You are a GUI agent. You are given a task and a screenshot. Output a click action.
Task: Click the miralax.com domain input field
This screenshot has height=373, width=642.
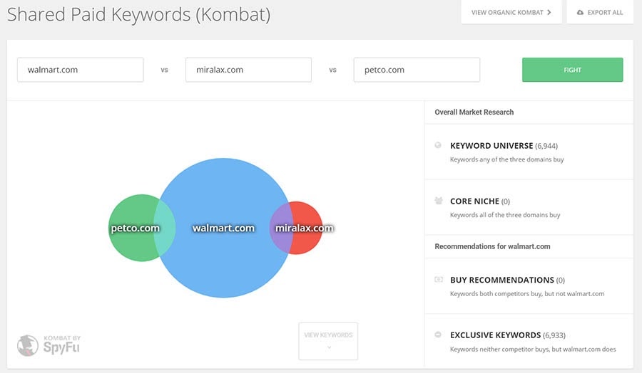click(248, 70)
